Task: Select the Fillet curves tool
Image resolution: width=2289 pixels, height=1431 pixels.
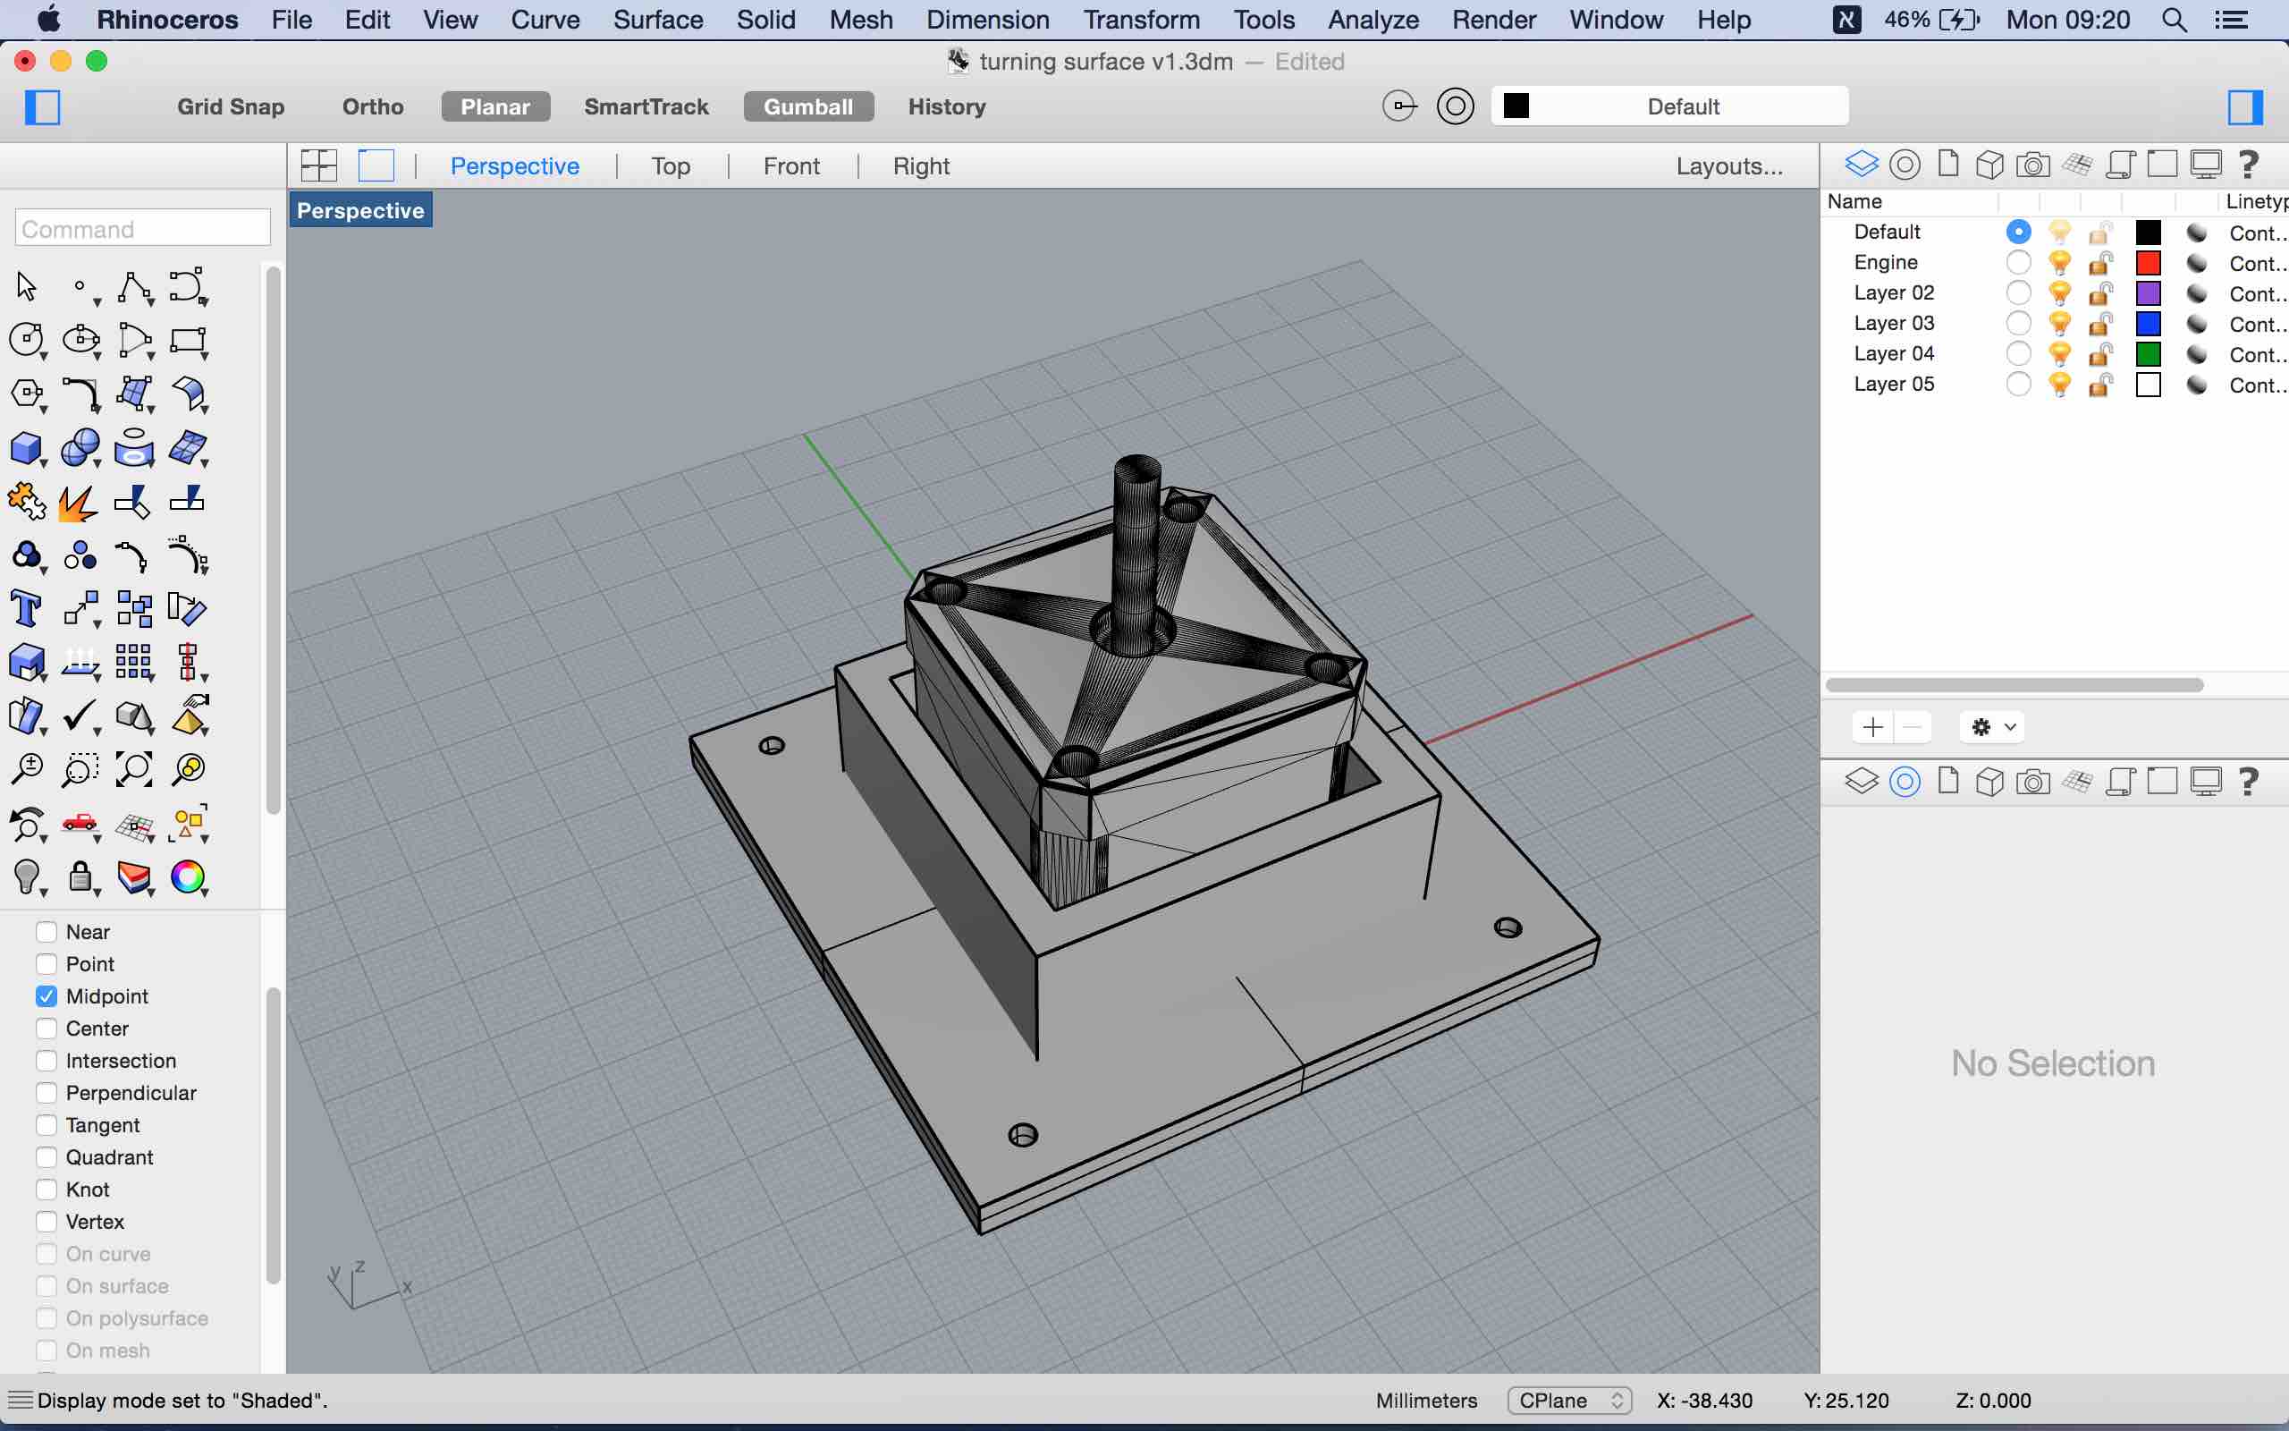Action: click(x=81, y=394)
